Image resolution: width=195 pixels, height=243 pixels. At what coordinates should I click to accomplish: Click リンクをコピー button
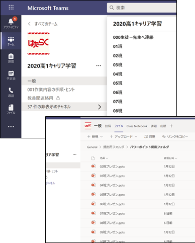[175, 137]
